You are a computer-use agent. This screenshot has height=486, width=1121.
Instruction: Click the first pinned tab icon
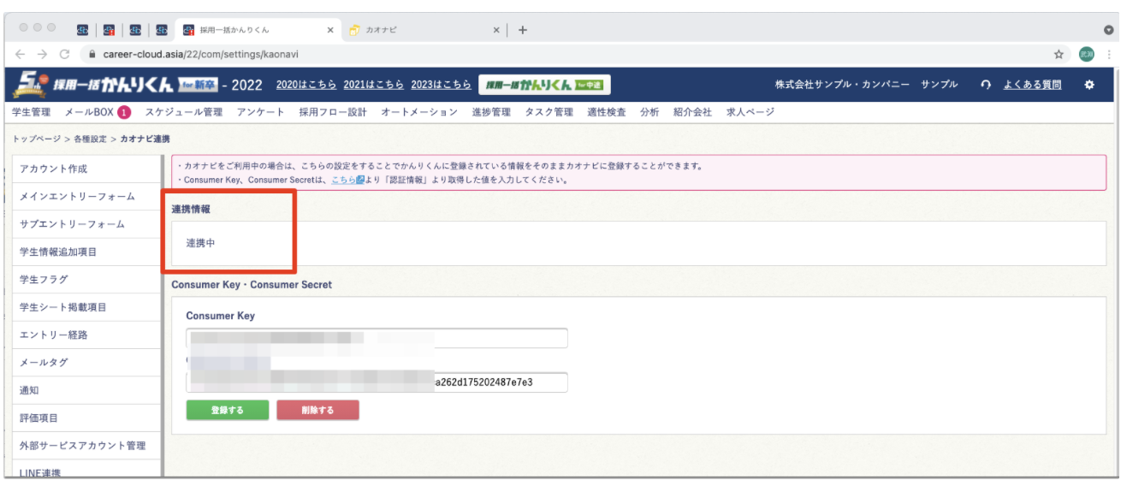coord(82,29)
